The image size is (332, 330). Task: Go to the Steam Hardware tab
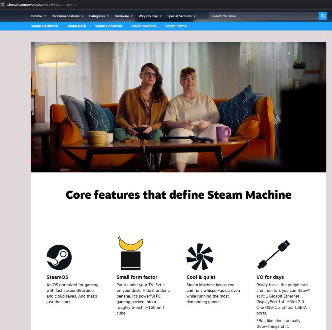[x=44, y=26]
